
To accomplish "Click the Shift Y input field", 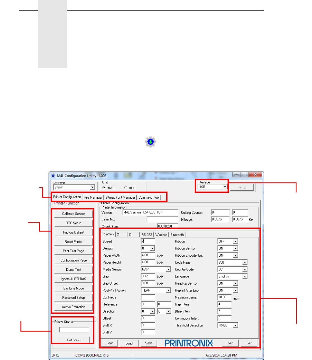I will coord(148,332).
